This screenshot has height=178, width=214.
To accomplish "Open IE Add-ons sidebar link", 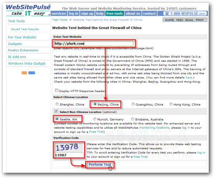I will tap(17, 57).
